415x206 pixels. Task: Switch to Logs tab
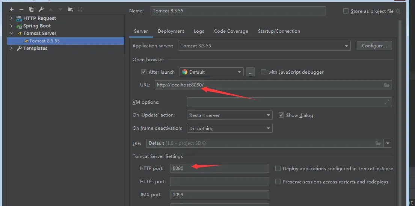pyautogui.click(x=199, y=31)
